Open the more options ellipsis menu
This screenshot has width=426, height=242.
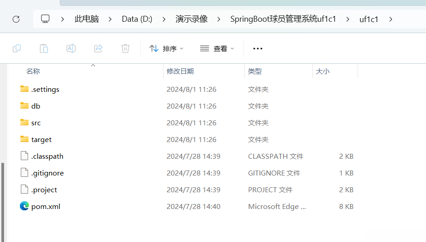[258, 48]
